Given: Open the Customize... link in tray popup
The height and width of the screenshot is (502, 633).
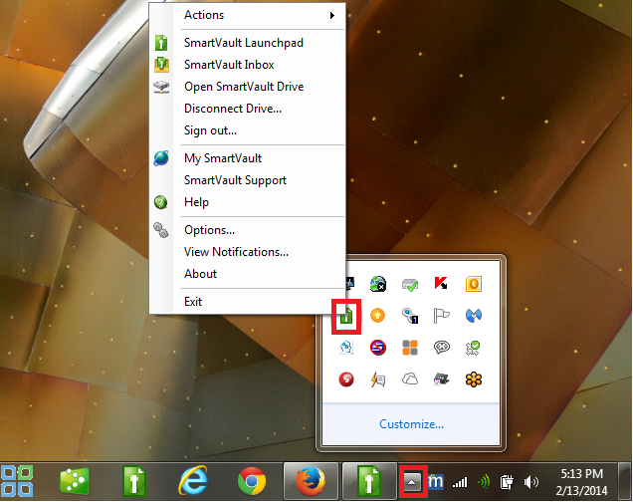Looking at the screenshot, I should [411, 424].
